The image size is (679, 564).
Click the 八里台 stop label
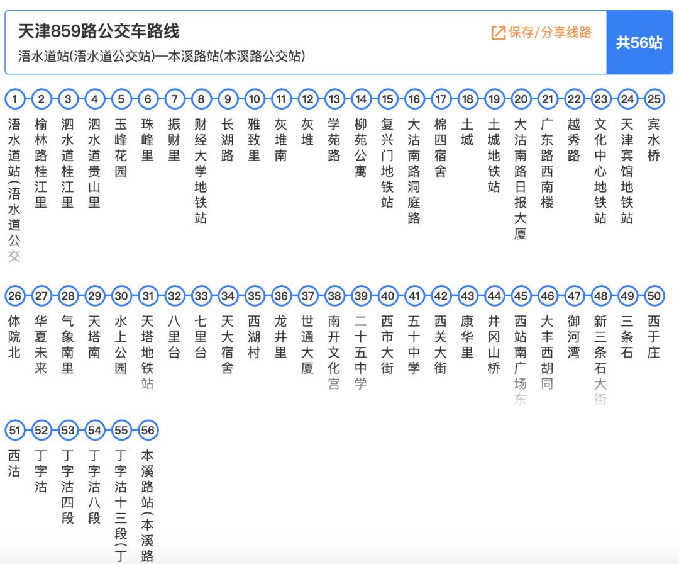pos(175,336)
